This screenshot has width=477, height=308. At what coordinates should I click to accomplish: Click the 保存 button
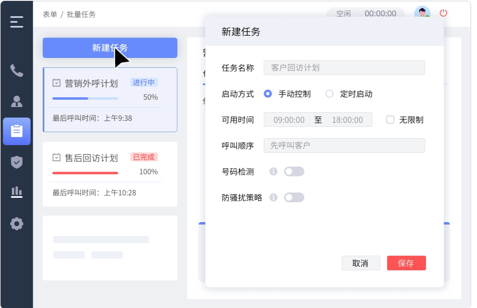406,263
